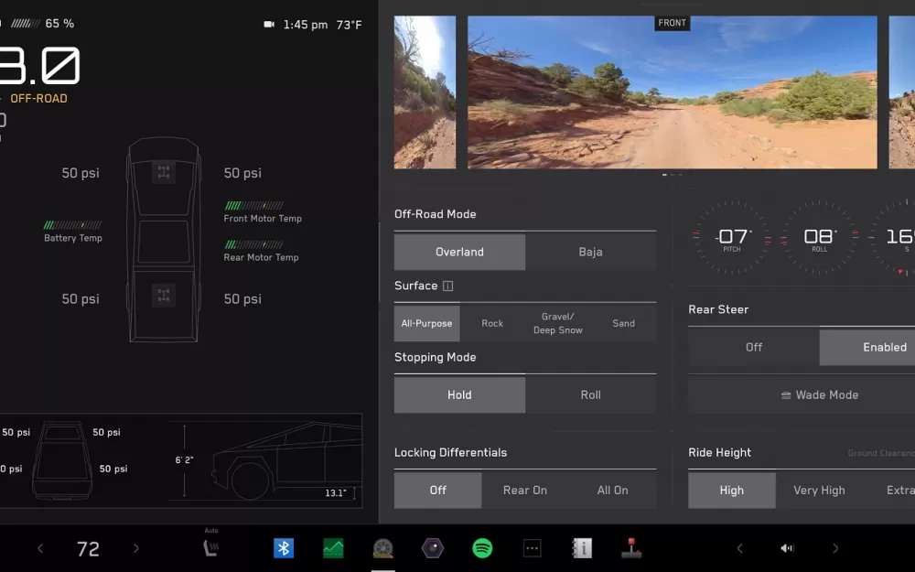
Task: Choose the Sand surface tab
Action: point(623,323)
